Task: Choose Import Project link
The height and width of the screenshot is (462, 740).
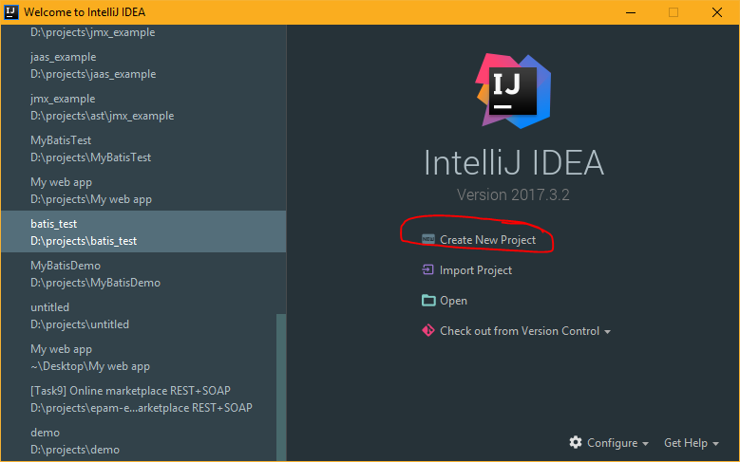Action: pos(476,270)
